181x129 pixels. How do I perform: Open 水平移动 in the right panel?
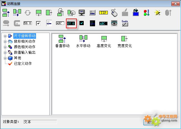click(83, 41)
